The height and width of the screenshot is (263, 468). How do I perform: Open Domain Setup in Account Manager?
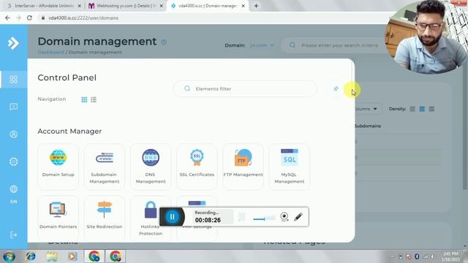pos(58,167)
